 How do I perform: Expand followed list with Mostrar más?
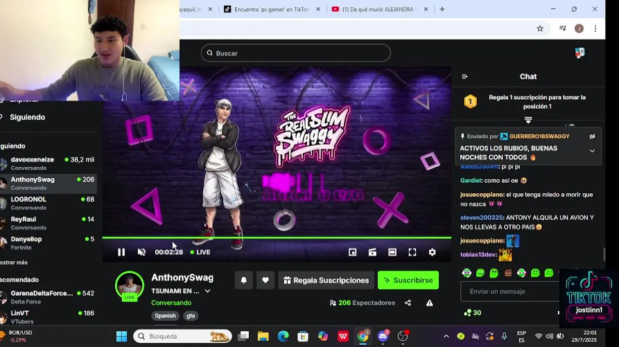(13, 263)
